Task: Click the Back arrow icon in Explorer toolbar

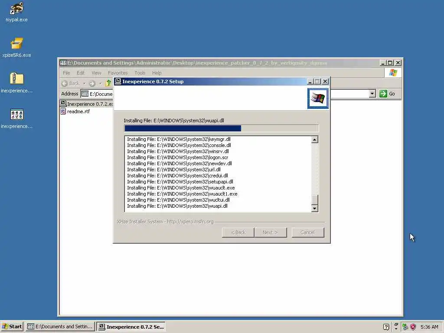Action: (x=65, y=83)
